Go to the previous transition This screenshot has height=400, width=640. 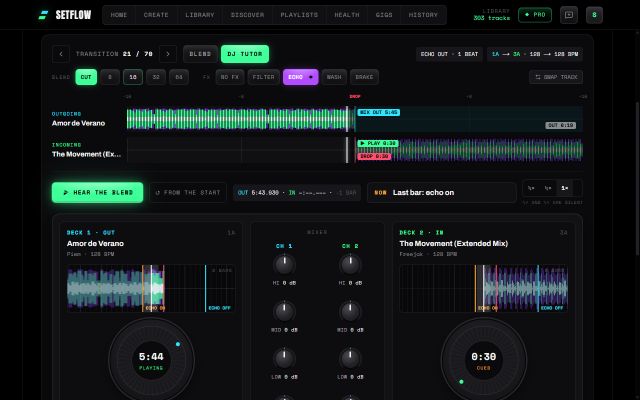point(61,54)
